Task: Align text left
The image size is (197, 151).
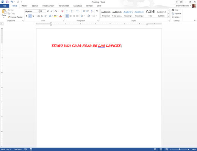Action: point(67,16)
